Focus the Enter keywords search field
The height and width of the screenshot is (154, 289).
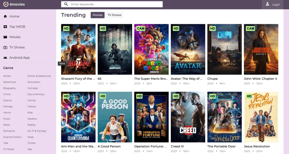click(x=112, y=4)
